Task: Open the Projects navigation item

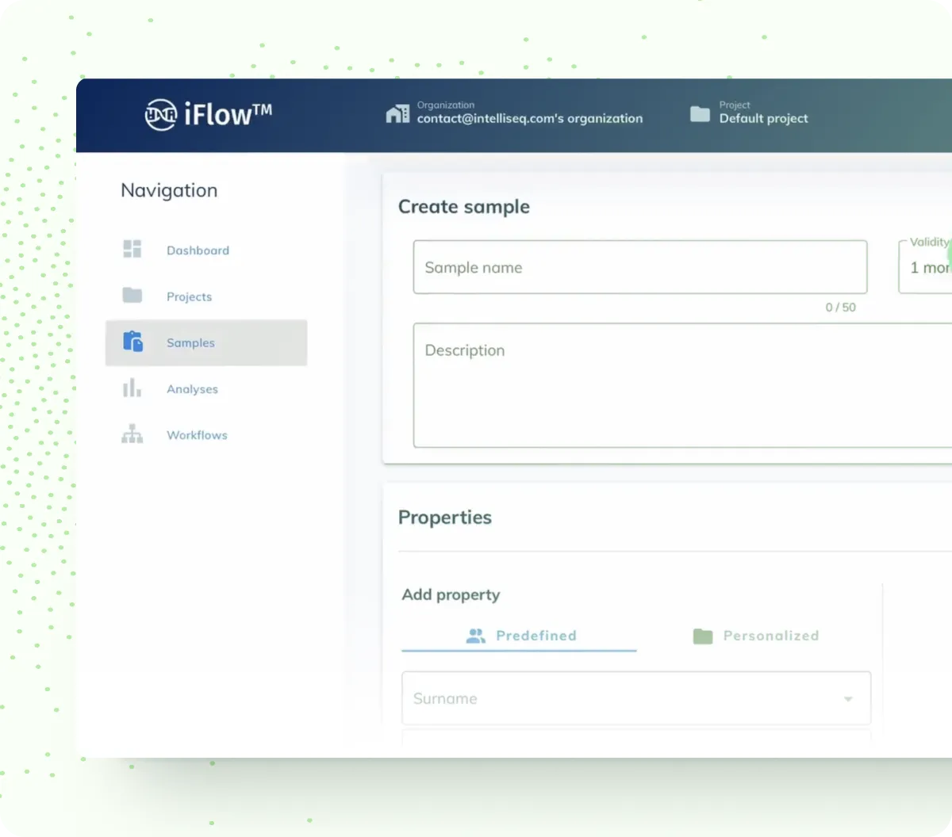Action: [x=206, y=296]
